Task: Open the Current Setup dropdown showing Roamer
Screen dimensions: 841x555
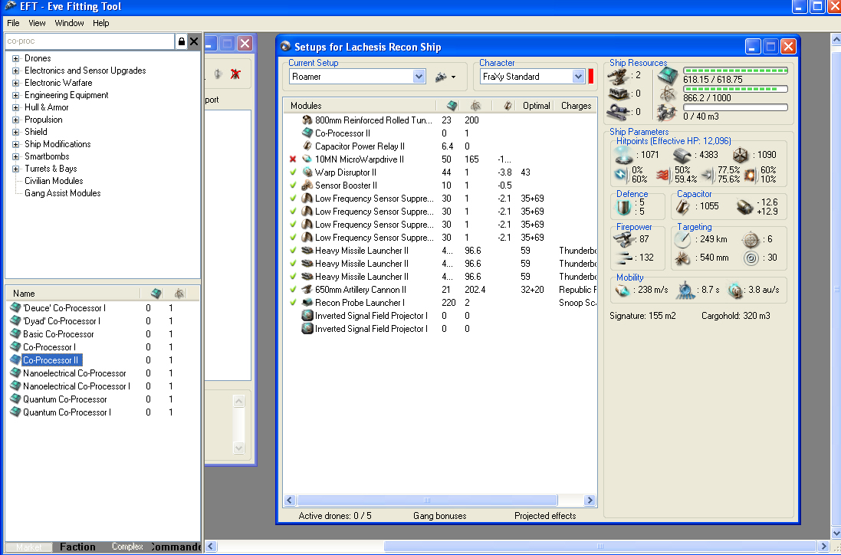Action: tap(419, 77)
